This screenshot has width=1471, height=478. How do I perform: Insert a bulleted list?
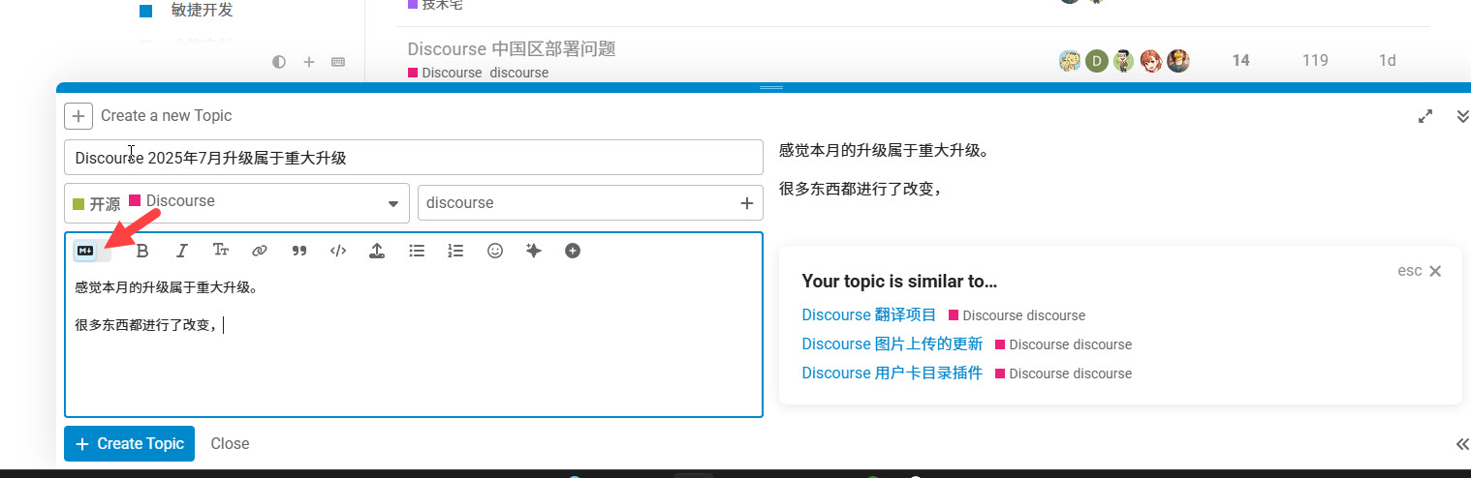click(417, 252)
